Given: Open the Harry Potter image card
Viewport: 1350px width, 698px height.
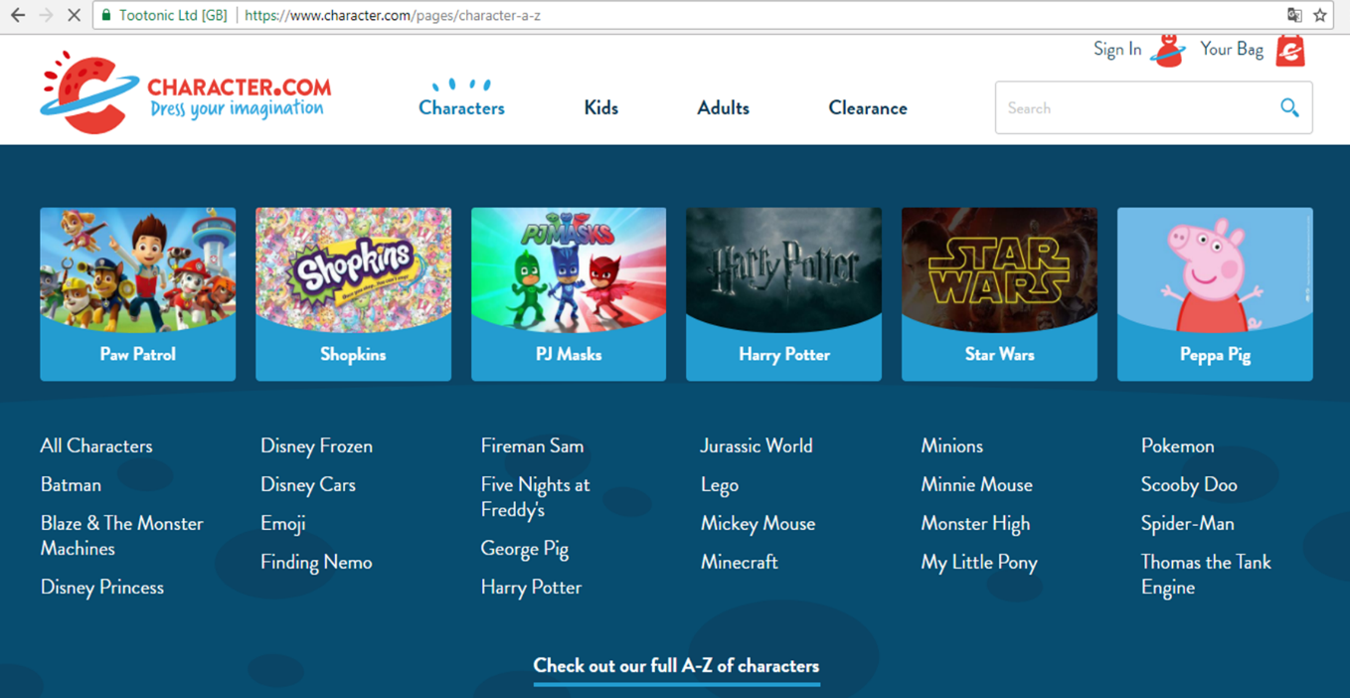Looking at the screenshot, I should click(783, 294).
